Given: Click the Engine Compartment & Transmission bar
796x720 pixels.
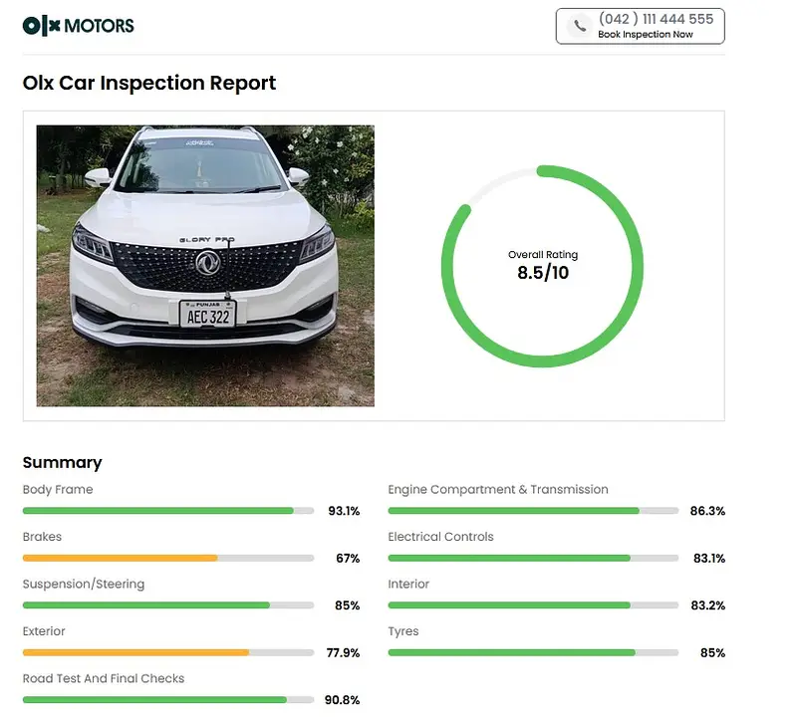Looking at the screenshot, I should pyautogui.click(x=532, y=511).
